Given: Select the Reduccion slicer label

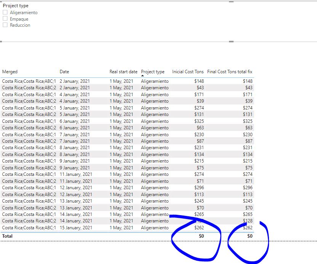Looking at the screenshot, I should coord(20,25).
